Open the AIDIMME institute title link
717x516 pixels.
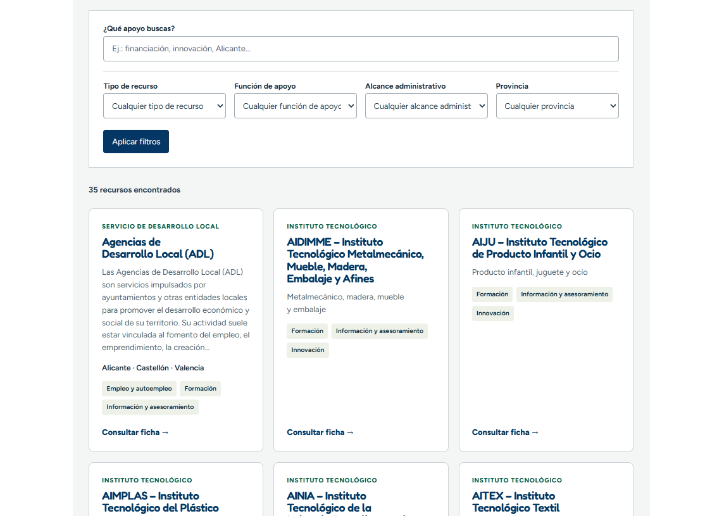(355, 260)
